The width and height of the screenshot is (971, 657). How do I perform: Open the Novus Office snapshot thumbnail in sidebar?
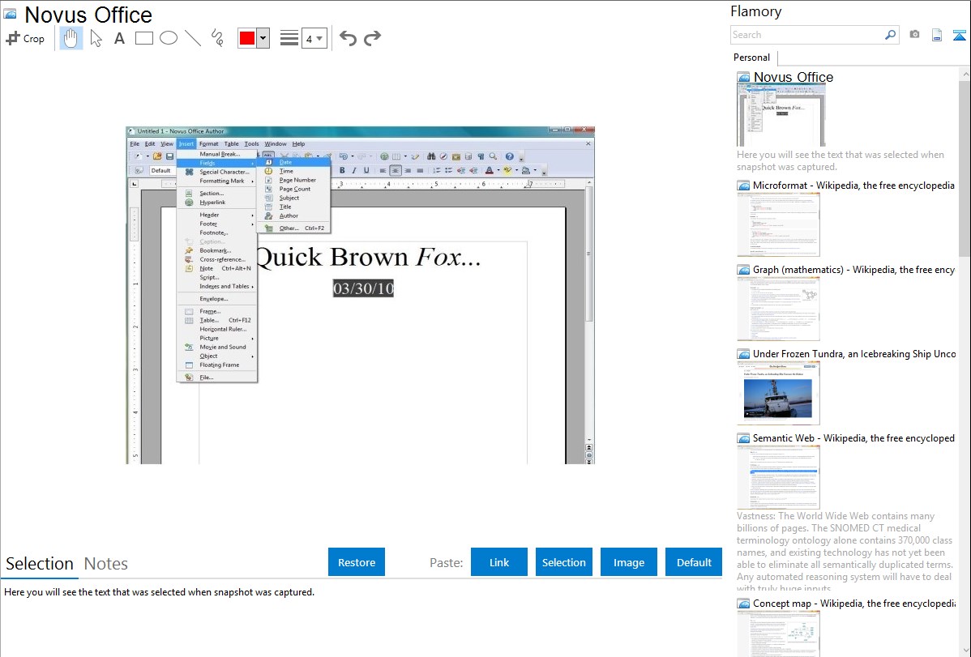point(781,116)
